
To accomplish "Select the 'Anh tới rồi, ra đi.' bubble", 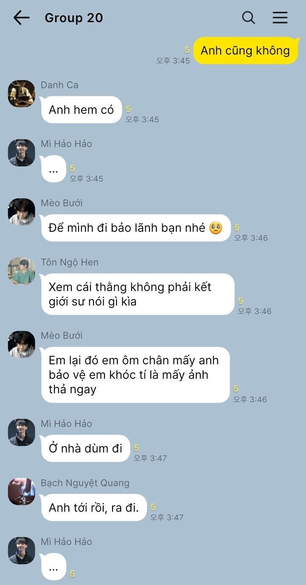I will [x=93, y=507].
